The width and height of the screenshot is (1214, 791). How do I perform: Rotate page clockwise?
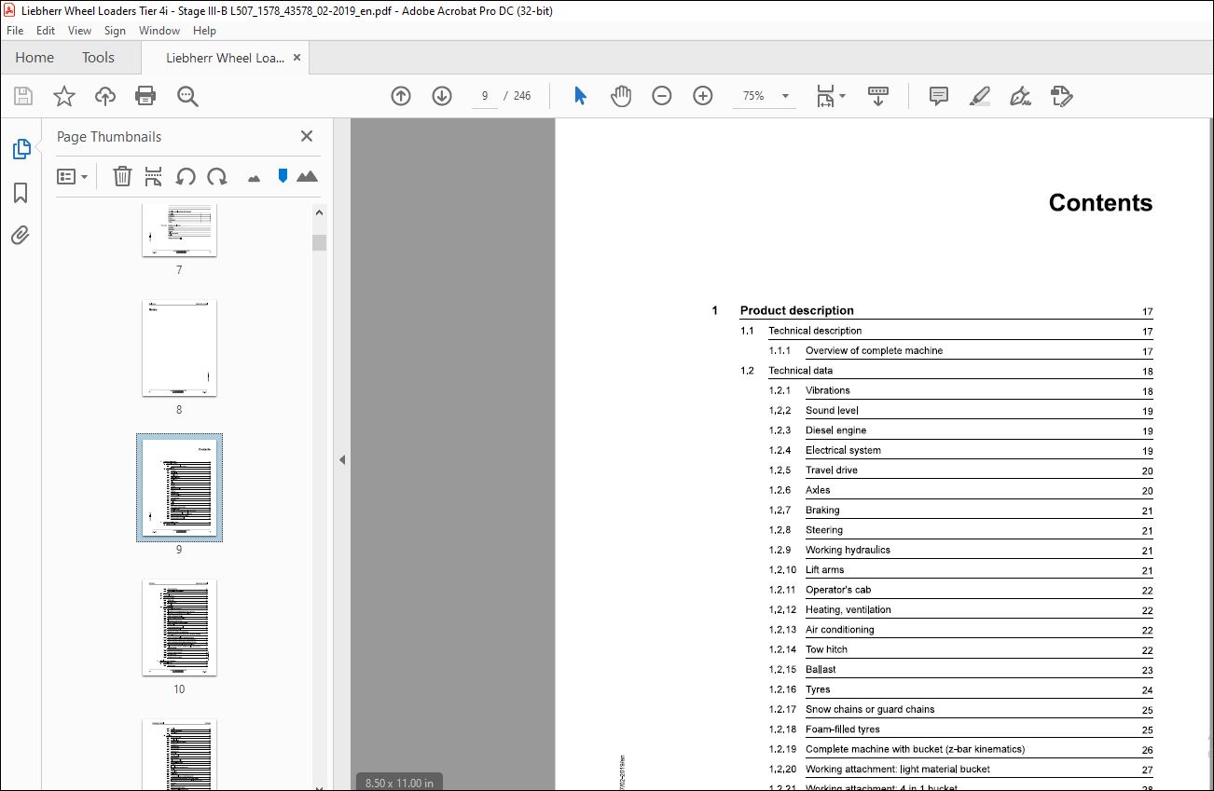pyautogui.click(x=217, y=176)
